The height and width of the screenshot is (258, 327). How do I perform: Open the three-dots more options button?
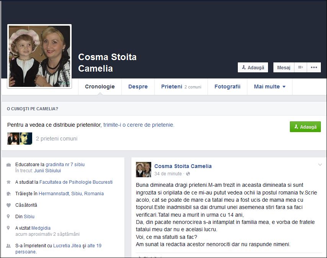314,67
